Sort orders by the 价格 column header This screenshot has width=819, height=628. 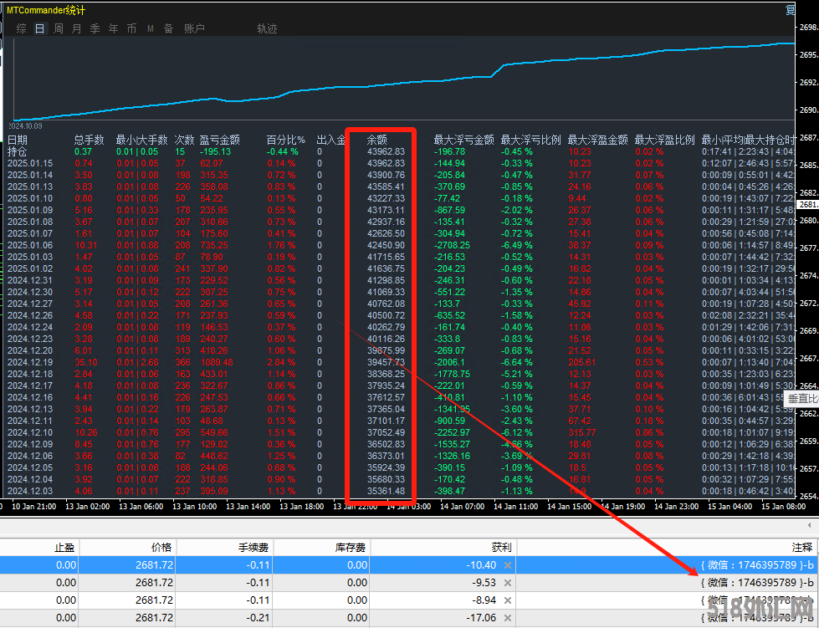click(161, 547)
